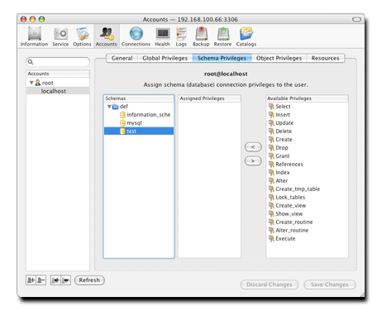Click the assign privilege left arrow button
382x311 pixels.
253,147
